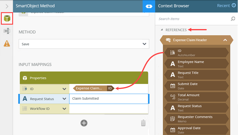Open the Method dropdown showing Save
The height and width of the screenshot is (135, 238).
84,44
